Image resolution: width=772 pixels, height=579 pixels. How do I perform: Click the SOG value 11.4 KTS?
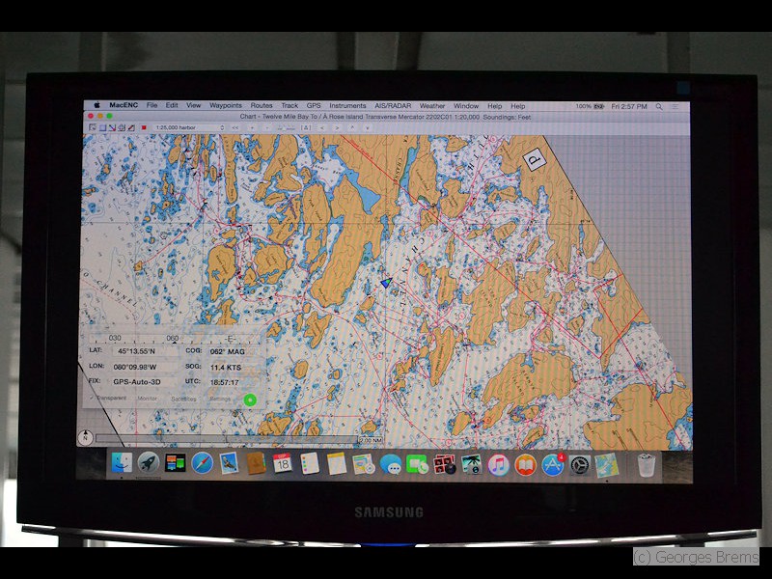click(226, 368)
